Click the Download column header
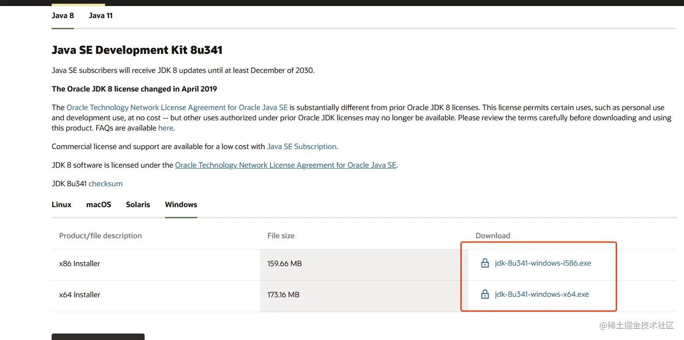Screen dimensions: 684x340 (493, 235)
